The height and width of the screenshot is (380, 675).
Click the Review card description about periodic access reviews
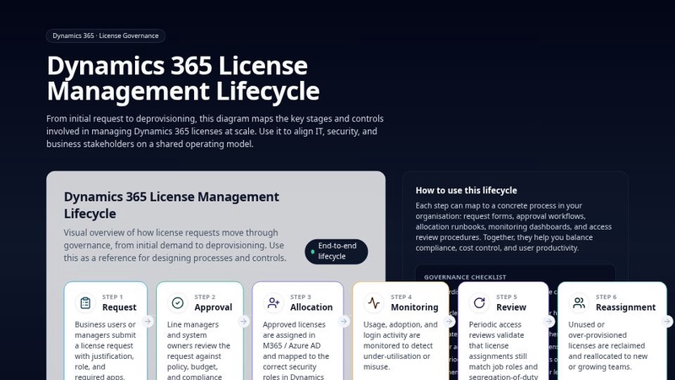point(503,350)
